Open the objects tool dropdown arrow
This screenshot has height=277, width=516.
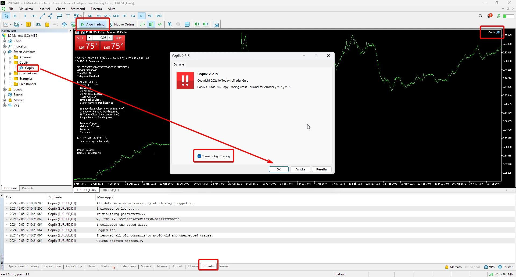point(81,16)
